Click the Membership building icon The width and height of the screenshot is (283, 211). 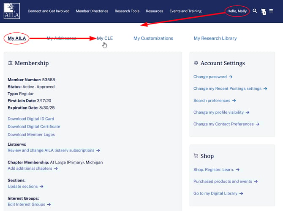(10, 63)
